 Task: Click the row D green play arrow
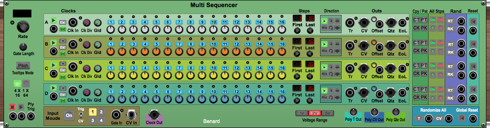click(x=54, y=88)
